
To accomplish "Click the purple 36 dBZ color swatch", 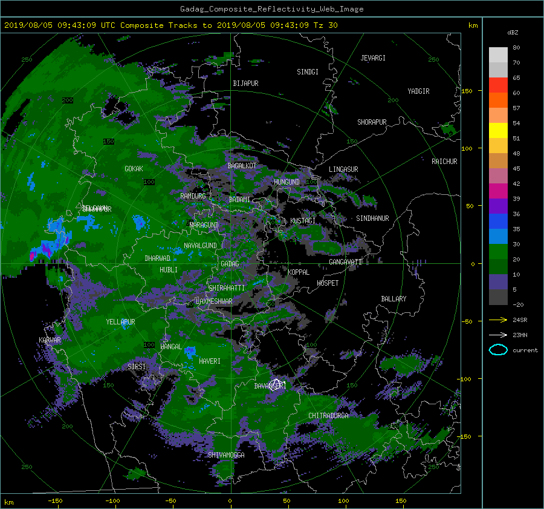I will (498, 206).
